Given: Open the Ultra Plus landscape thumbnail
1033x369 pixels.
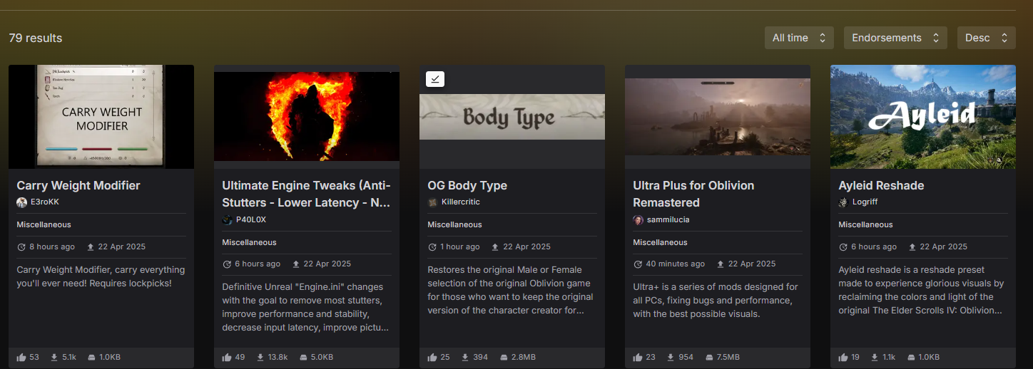Looking at the screenshot, I should [718, 117].
